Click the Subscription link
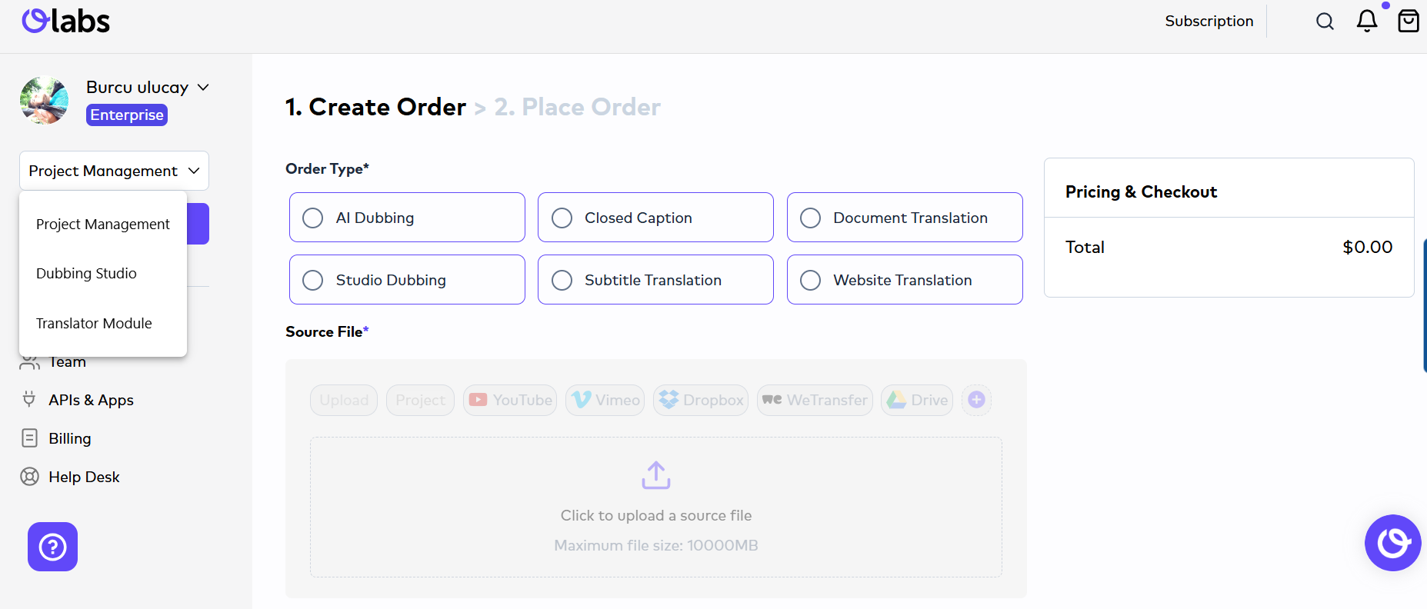The height and width of the screenshot is (609, 1427). pyautogui.click(x=1209, y=21)
